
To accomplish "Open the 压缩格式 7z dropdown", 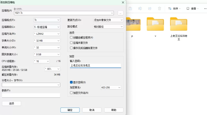I will tap(47, 20).
